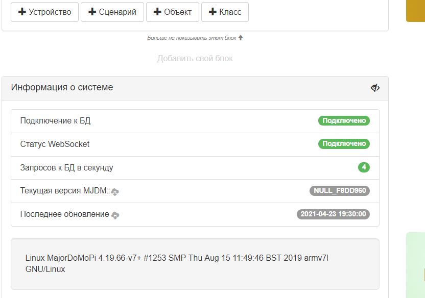
Task: Click the plus icon beside Сценарий
Action: point(92,12)
